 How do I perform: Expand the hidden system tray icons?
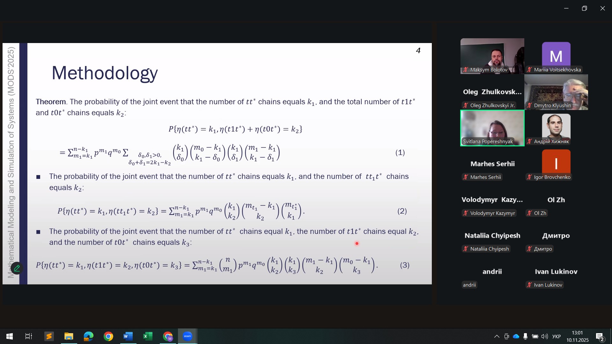coord(497,337)
